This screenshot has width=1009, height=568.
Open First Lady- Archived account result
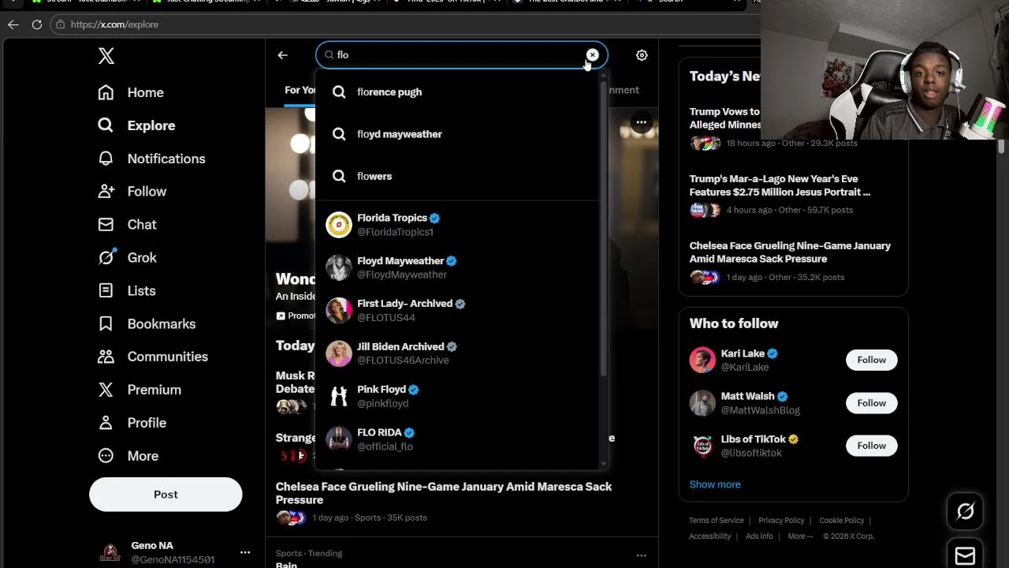tap(457, 310)
